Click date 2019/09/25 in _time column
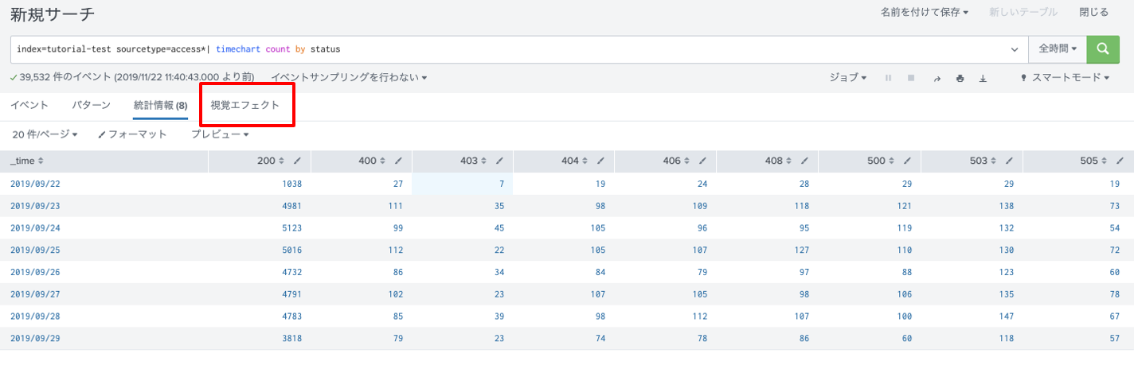The image size is (1134, 365). pos(33,250)
